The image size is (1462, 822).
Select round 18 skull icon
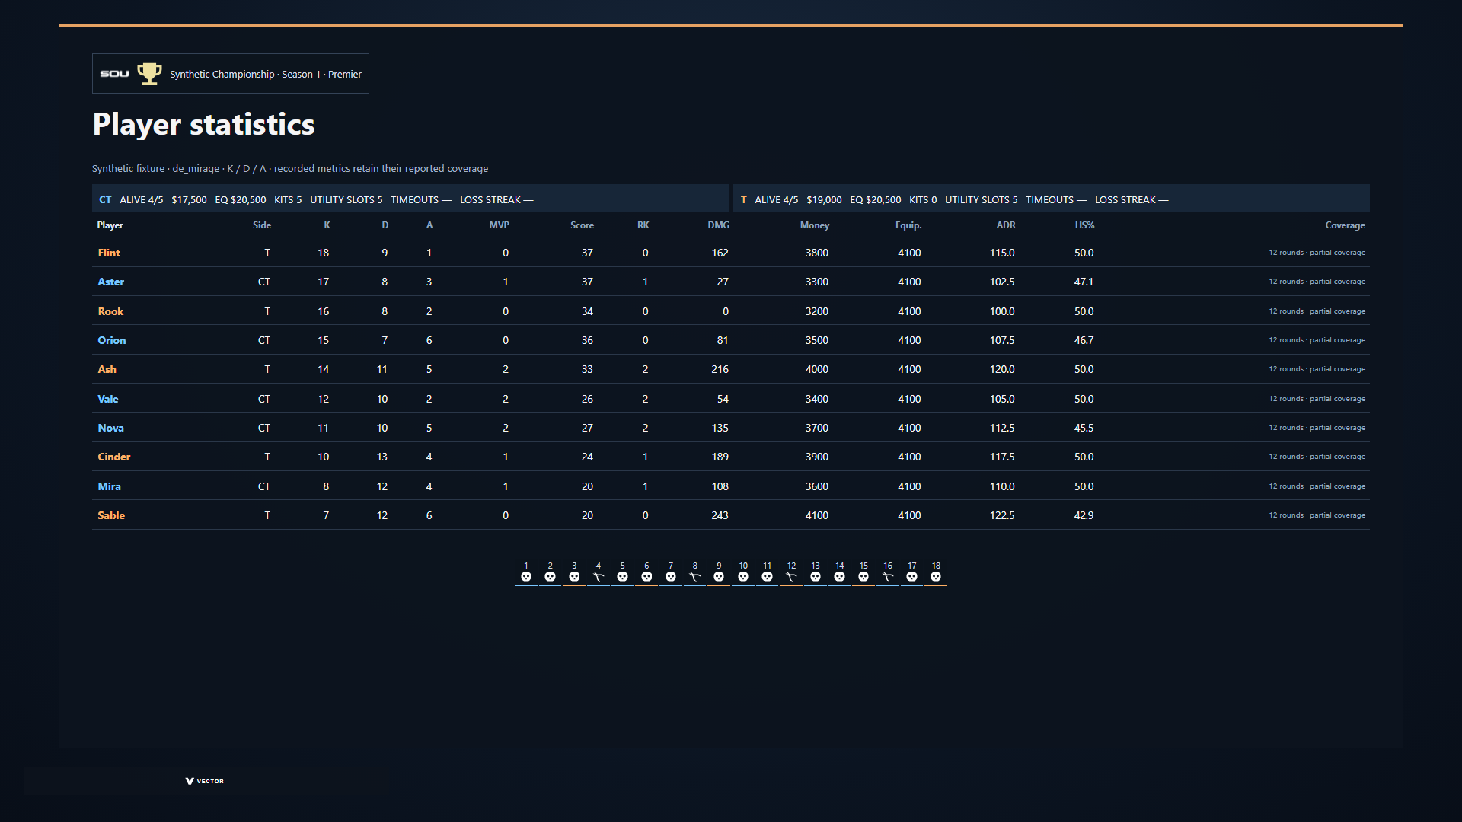point(936,577)
